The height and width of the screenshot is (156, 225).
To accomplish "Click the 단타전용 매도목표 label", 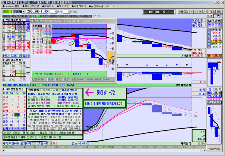I will click(198, 51).
